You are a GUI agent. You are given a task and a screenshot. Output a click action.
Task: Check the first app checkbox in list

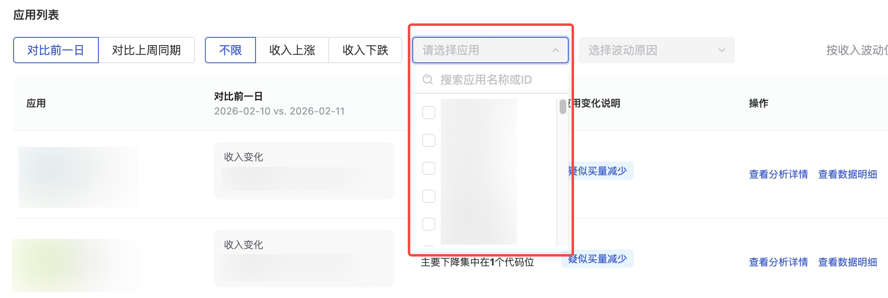tap(429, 112)
